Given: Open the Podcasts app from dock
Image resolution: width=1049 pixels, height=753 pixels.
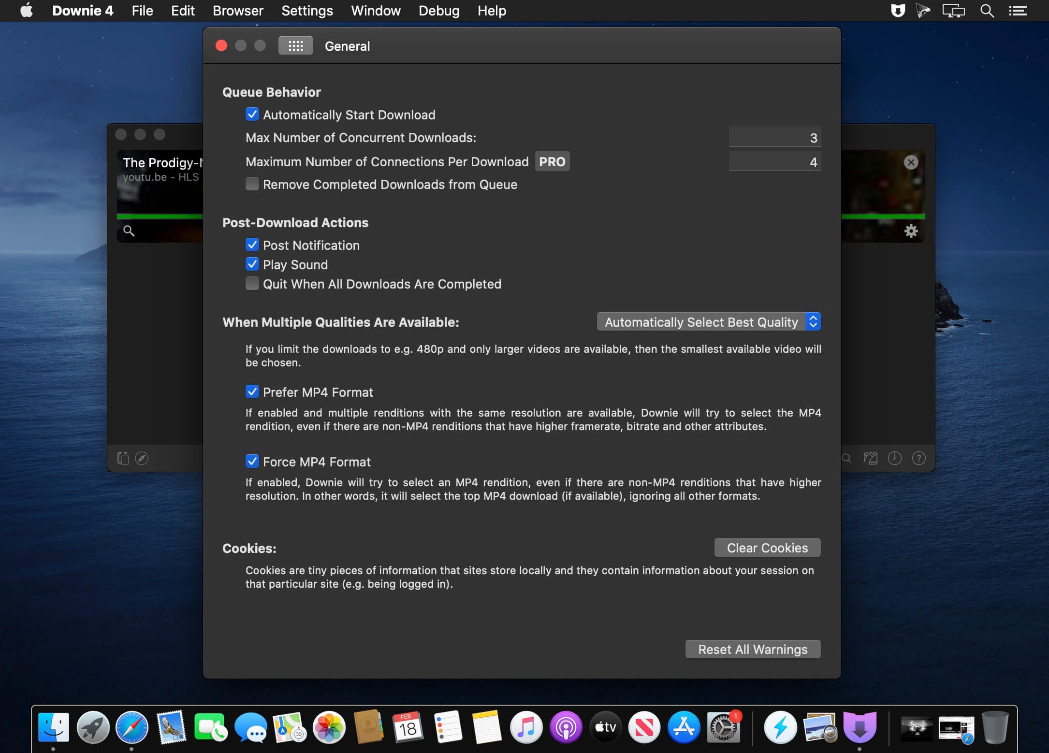Looking at the screenshot, I should [565, 726].
